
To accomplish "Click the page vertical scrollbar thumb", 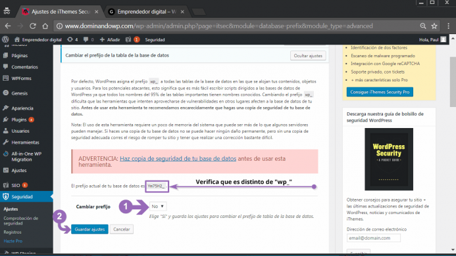I will pyautogui.click(x=453, y=82).
